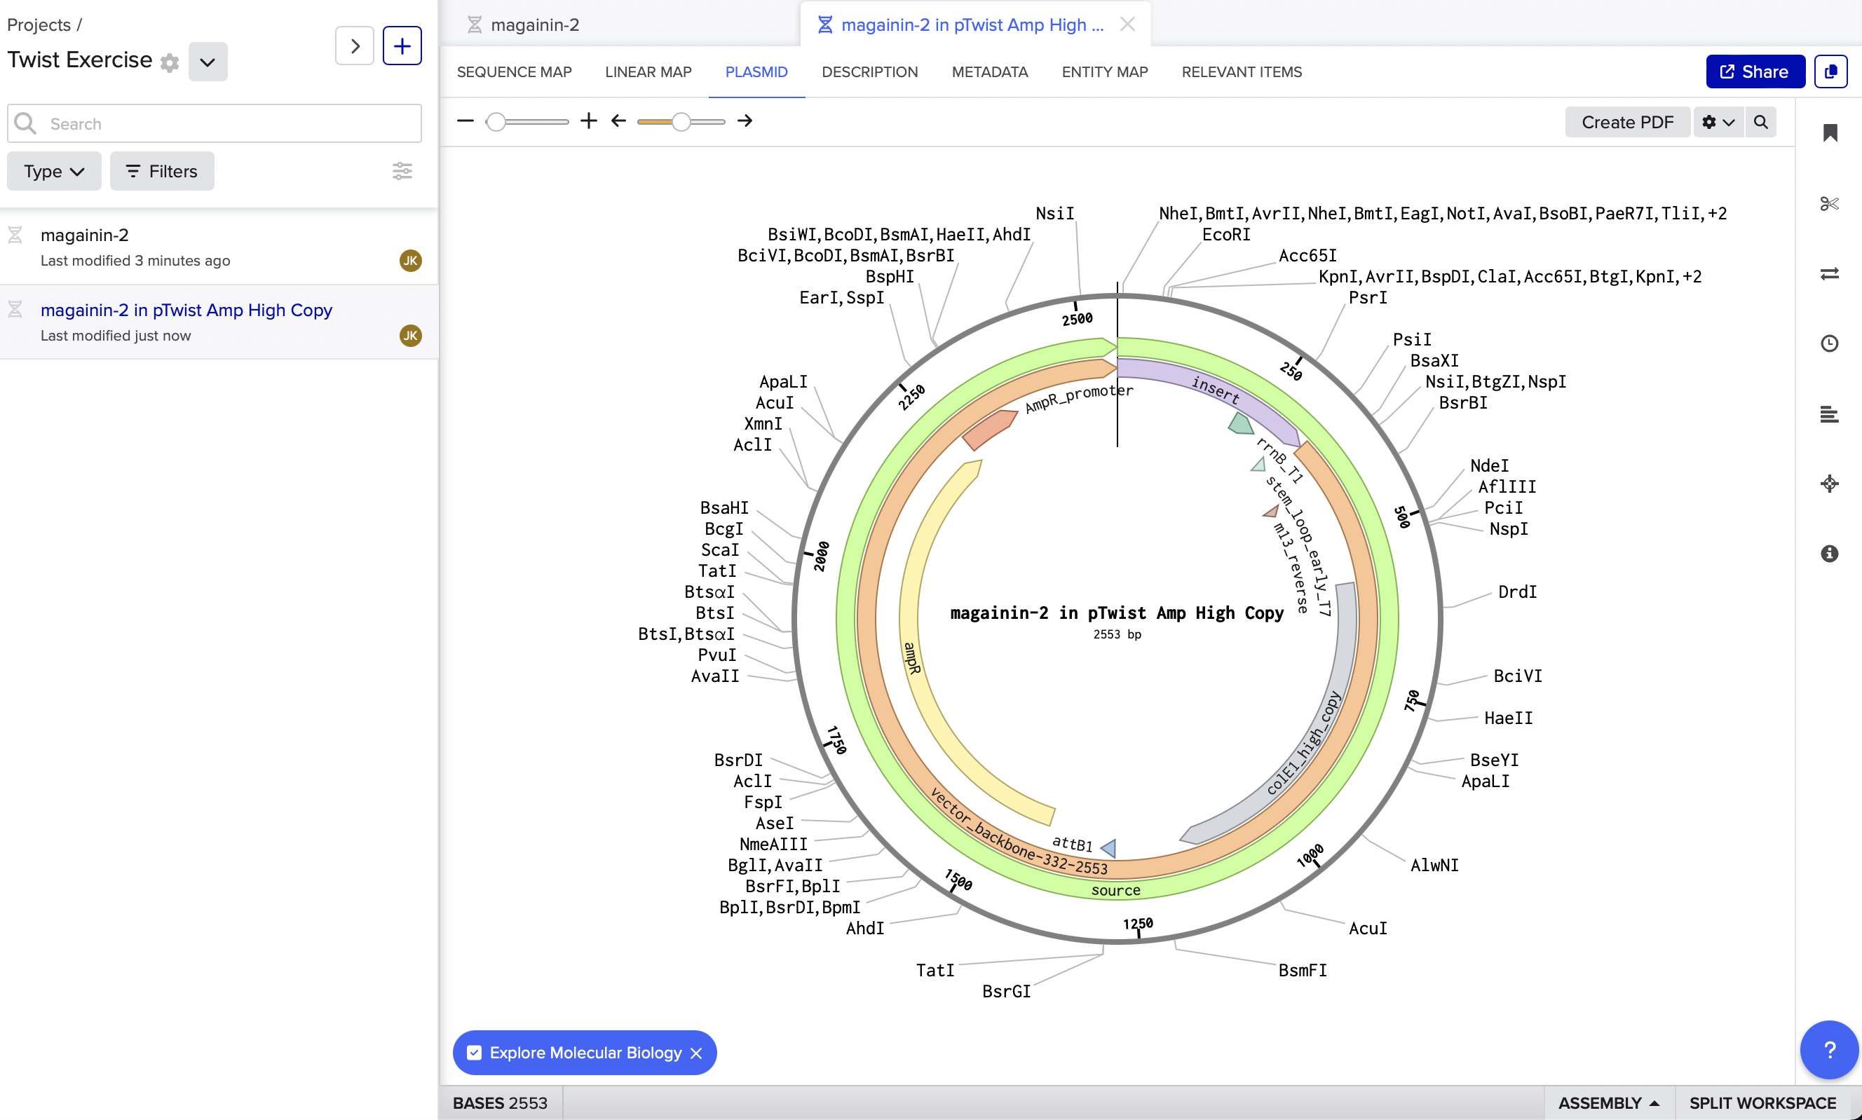Open the magainin-2 sequence file
Viewport: 1862px width, 1120px height.
219,247
